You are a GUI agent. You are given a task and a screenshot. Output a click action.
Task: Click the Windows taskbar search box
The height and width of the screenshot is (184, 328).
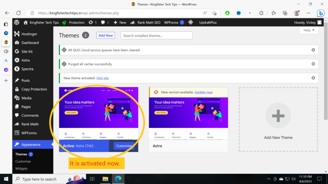tap(49, 179)
